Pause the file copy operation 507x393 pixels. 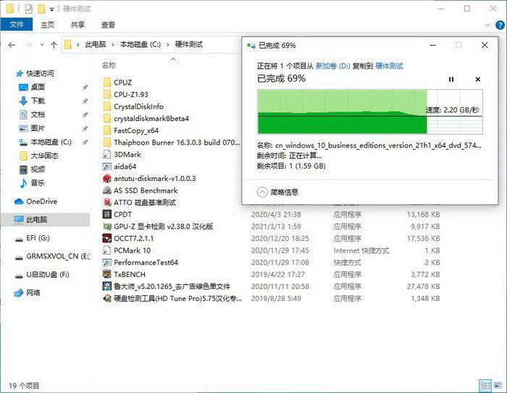451,79
